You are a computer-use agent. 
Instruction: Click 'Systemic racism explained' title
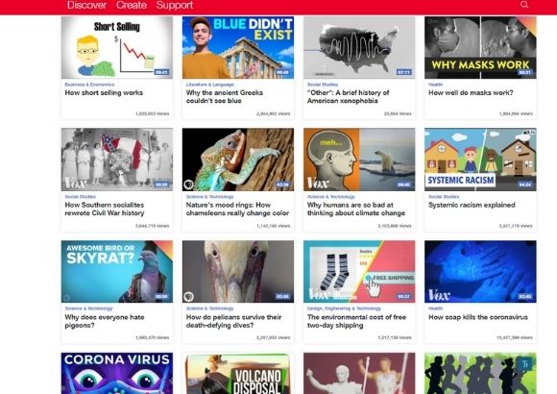(472, 206)
